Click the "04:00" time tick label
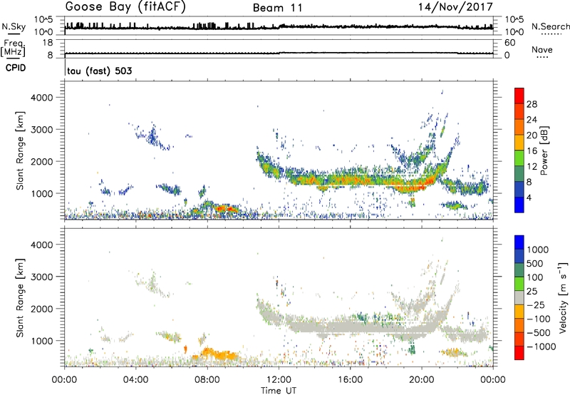This screenshot has height=395, width=570. click(x=135, y=380)
